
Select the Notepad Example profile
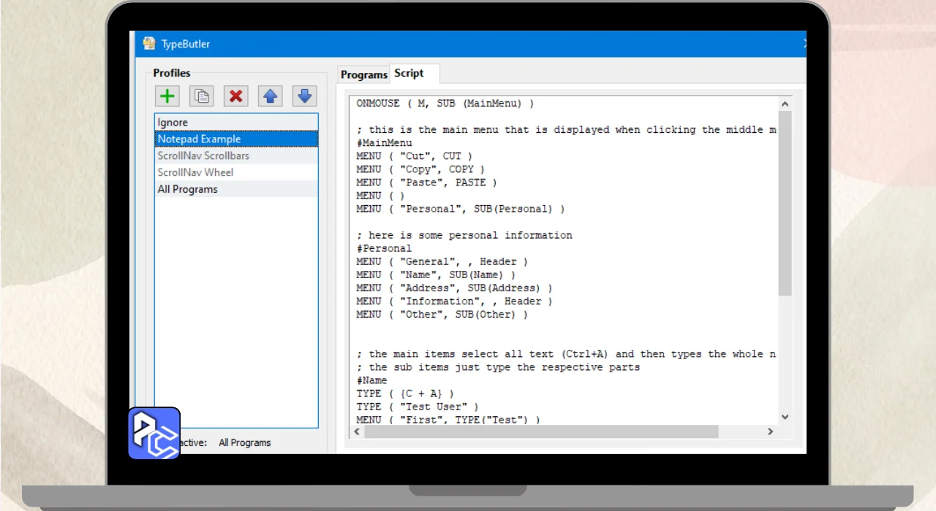(x=236, y=139)
